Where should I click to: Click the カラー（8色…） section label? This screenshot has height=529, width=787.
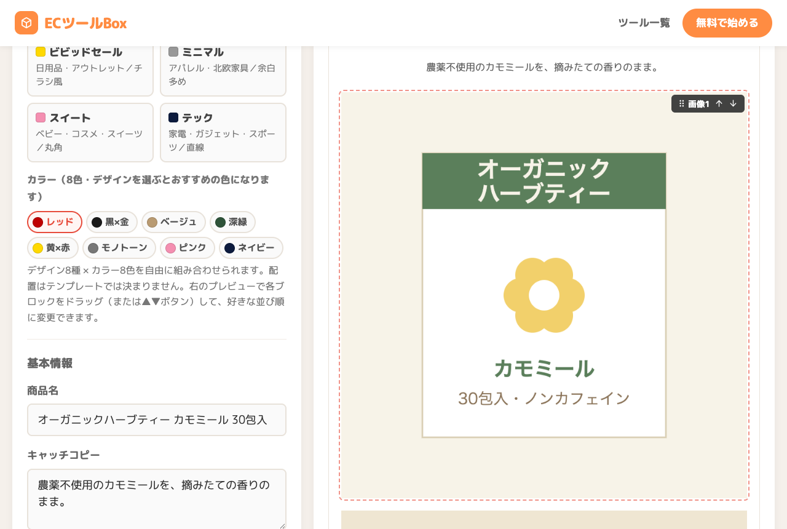149,188
